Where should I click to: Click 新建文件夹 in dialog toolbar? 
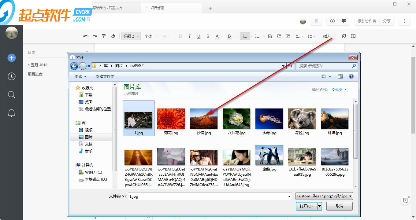pos(105,76)
